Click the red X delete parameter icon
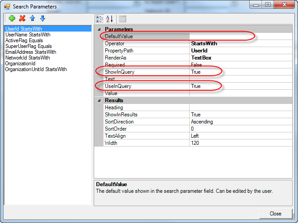The image size is (298, 223). coord(22,19)
